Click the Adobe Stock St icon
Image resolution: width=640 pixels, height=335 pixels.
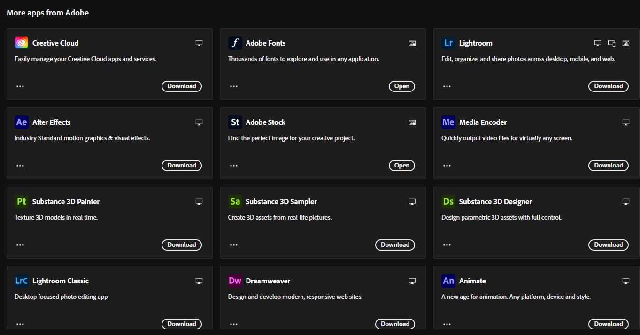point(235,122)
